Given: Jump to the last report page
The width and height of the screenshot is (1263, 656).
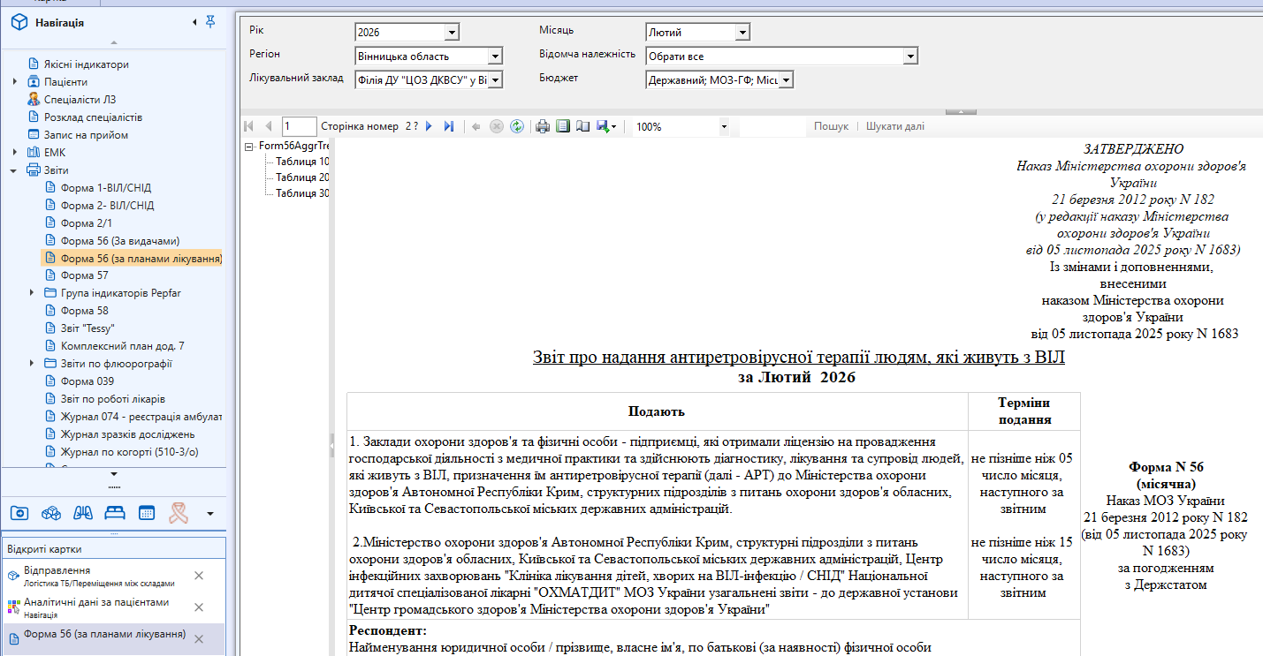Looking at the screenshot, I should pyautogui.click(x=449, y=126).
